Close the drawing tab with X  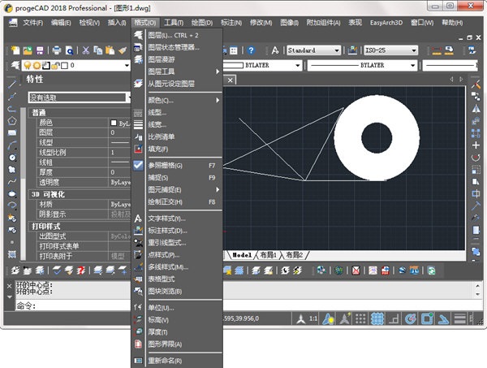230,80
